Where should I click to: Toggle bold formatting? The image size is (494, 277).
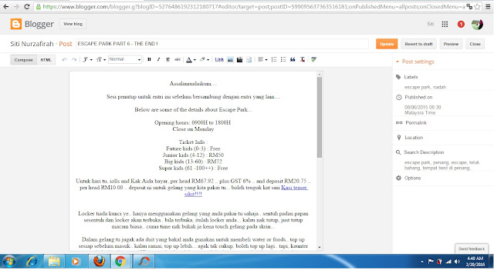click(149, 60)
